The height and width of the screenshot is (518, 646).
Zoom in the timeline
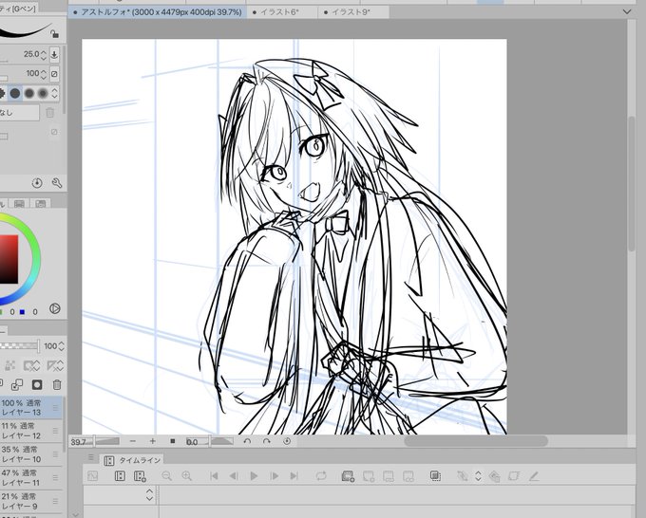point(187,476)
